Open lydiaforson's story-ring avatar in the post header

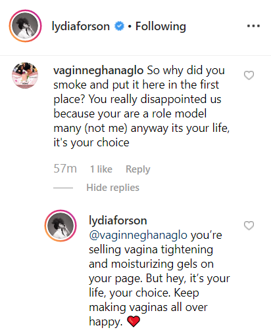[x=25, y=26]
